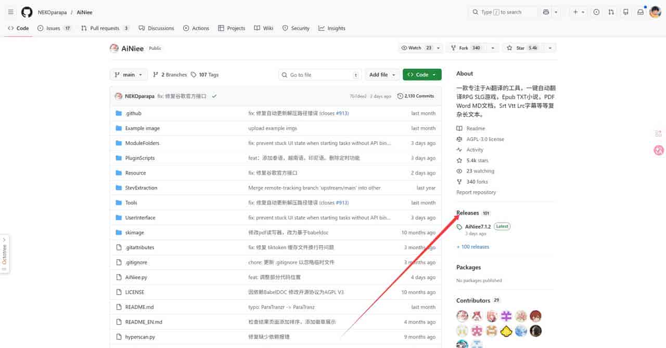Click the + 100 releases link

[472, 247]
